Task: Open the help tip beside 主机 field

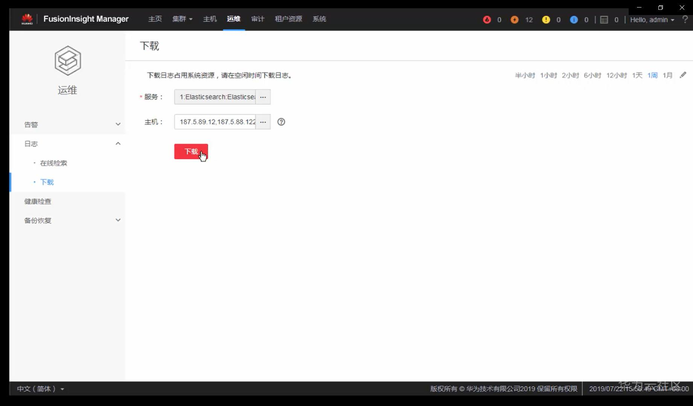Action: tap(281, 122)
